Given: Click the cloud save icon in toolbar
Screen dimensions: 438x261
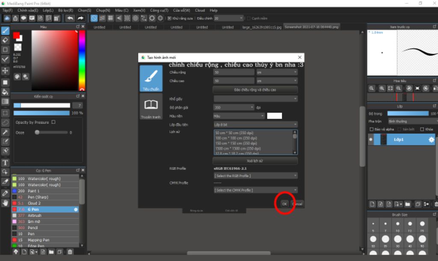Looking at the screenshot, I should click(x=7, y=18).
